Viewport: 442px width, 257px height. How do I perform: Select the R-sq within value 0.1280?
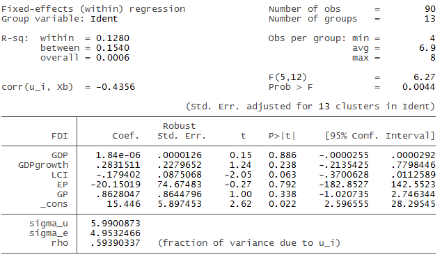[113, 38]
